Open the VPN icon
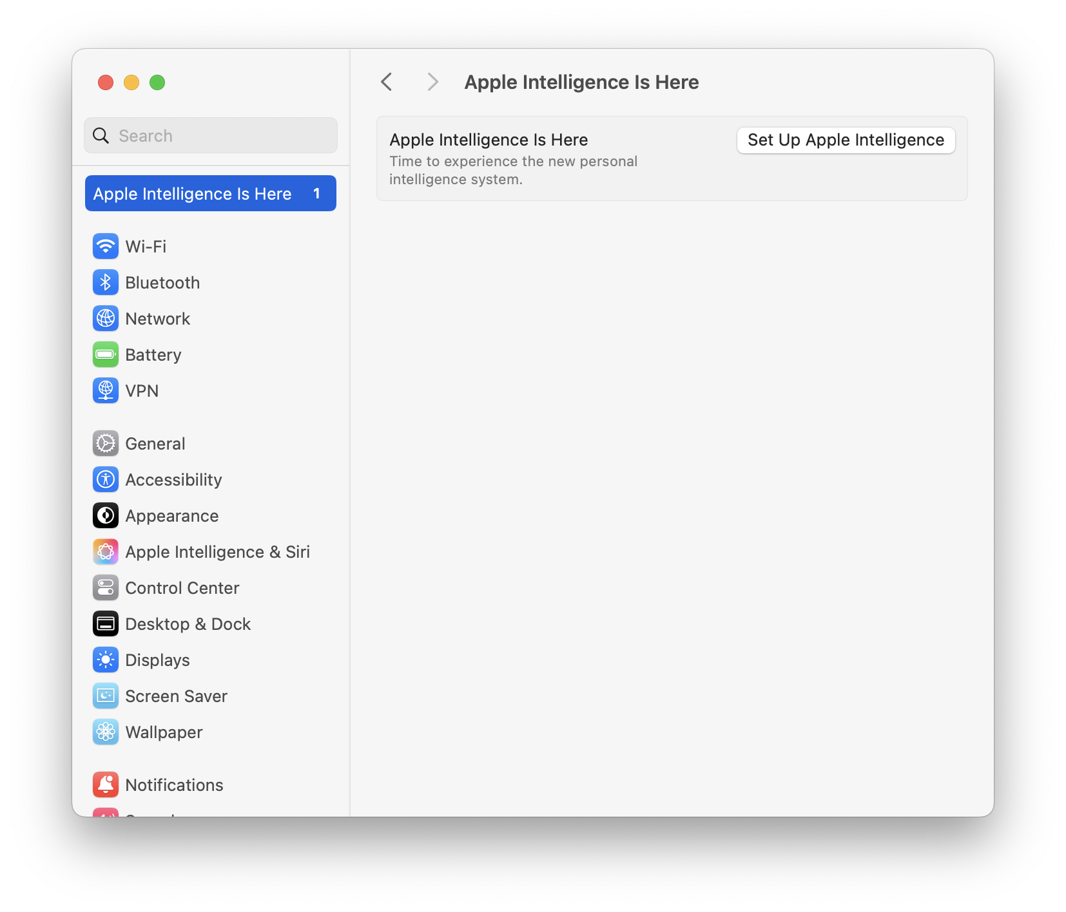 [106, 390]
